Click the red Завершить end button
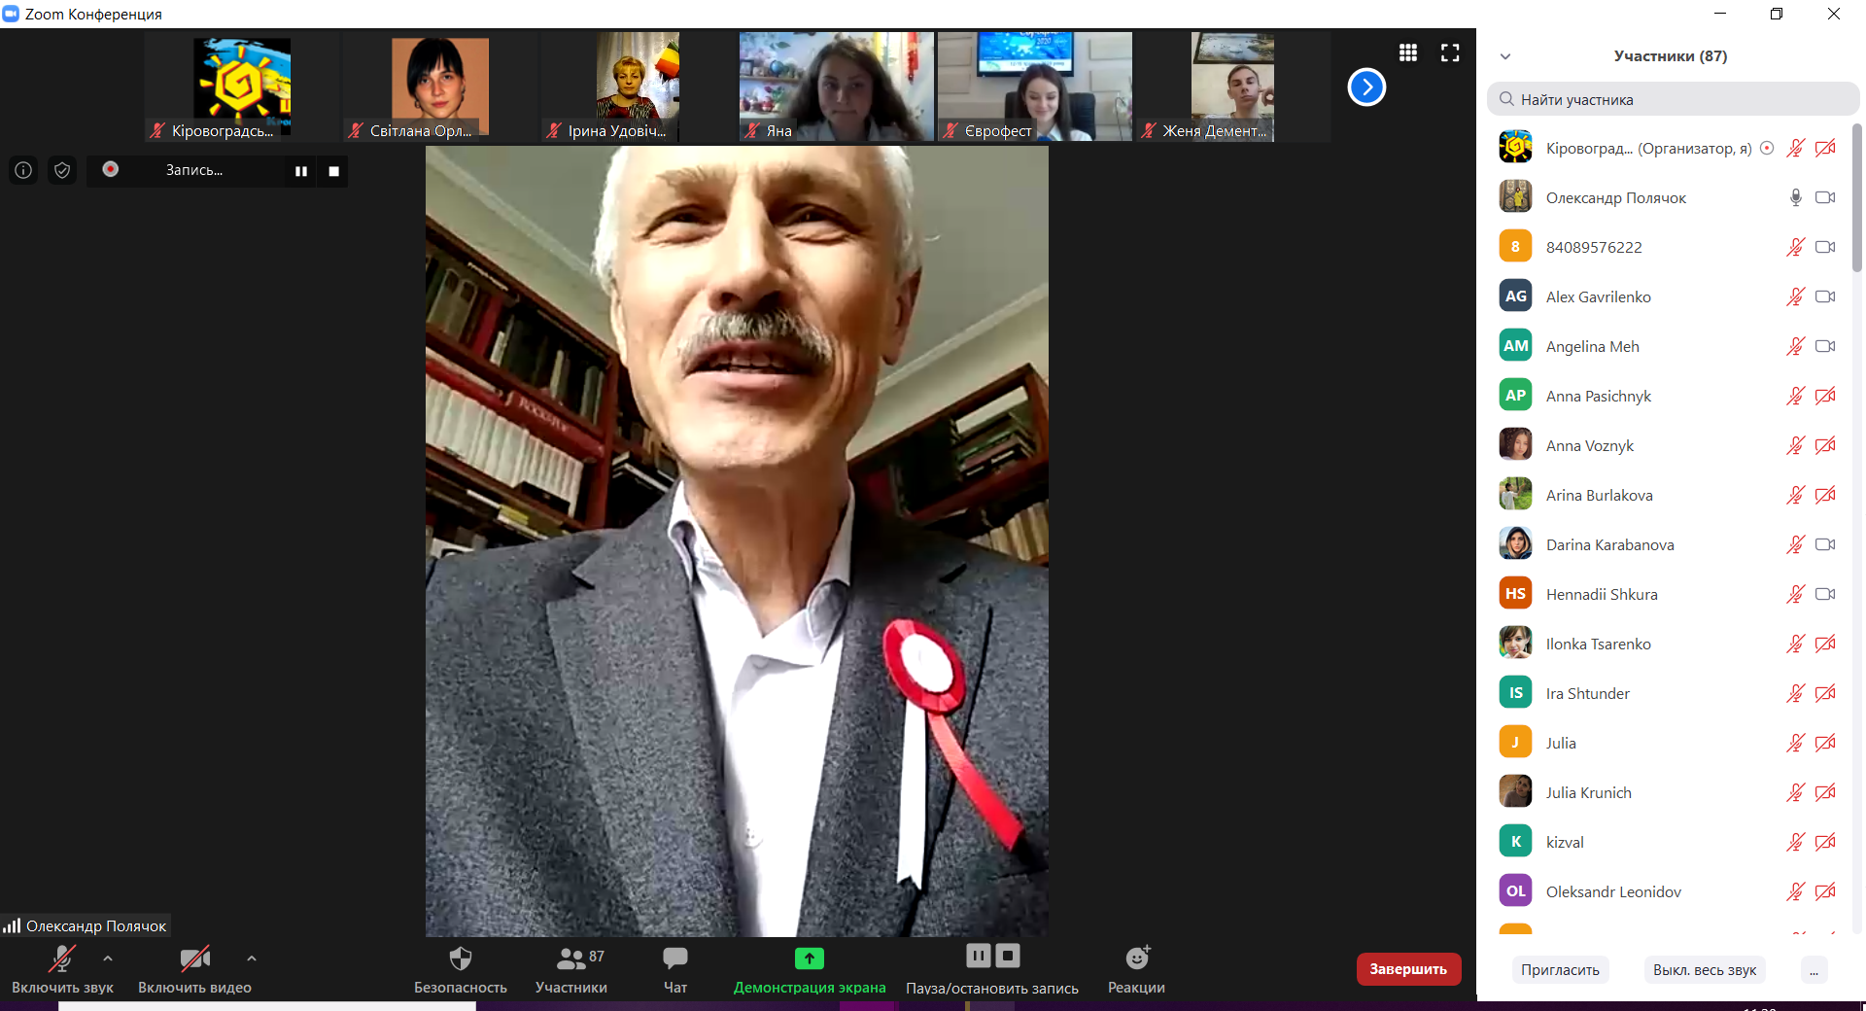 (x=1408, y=969)
